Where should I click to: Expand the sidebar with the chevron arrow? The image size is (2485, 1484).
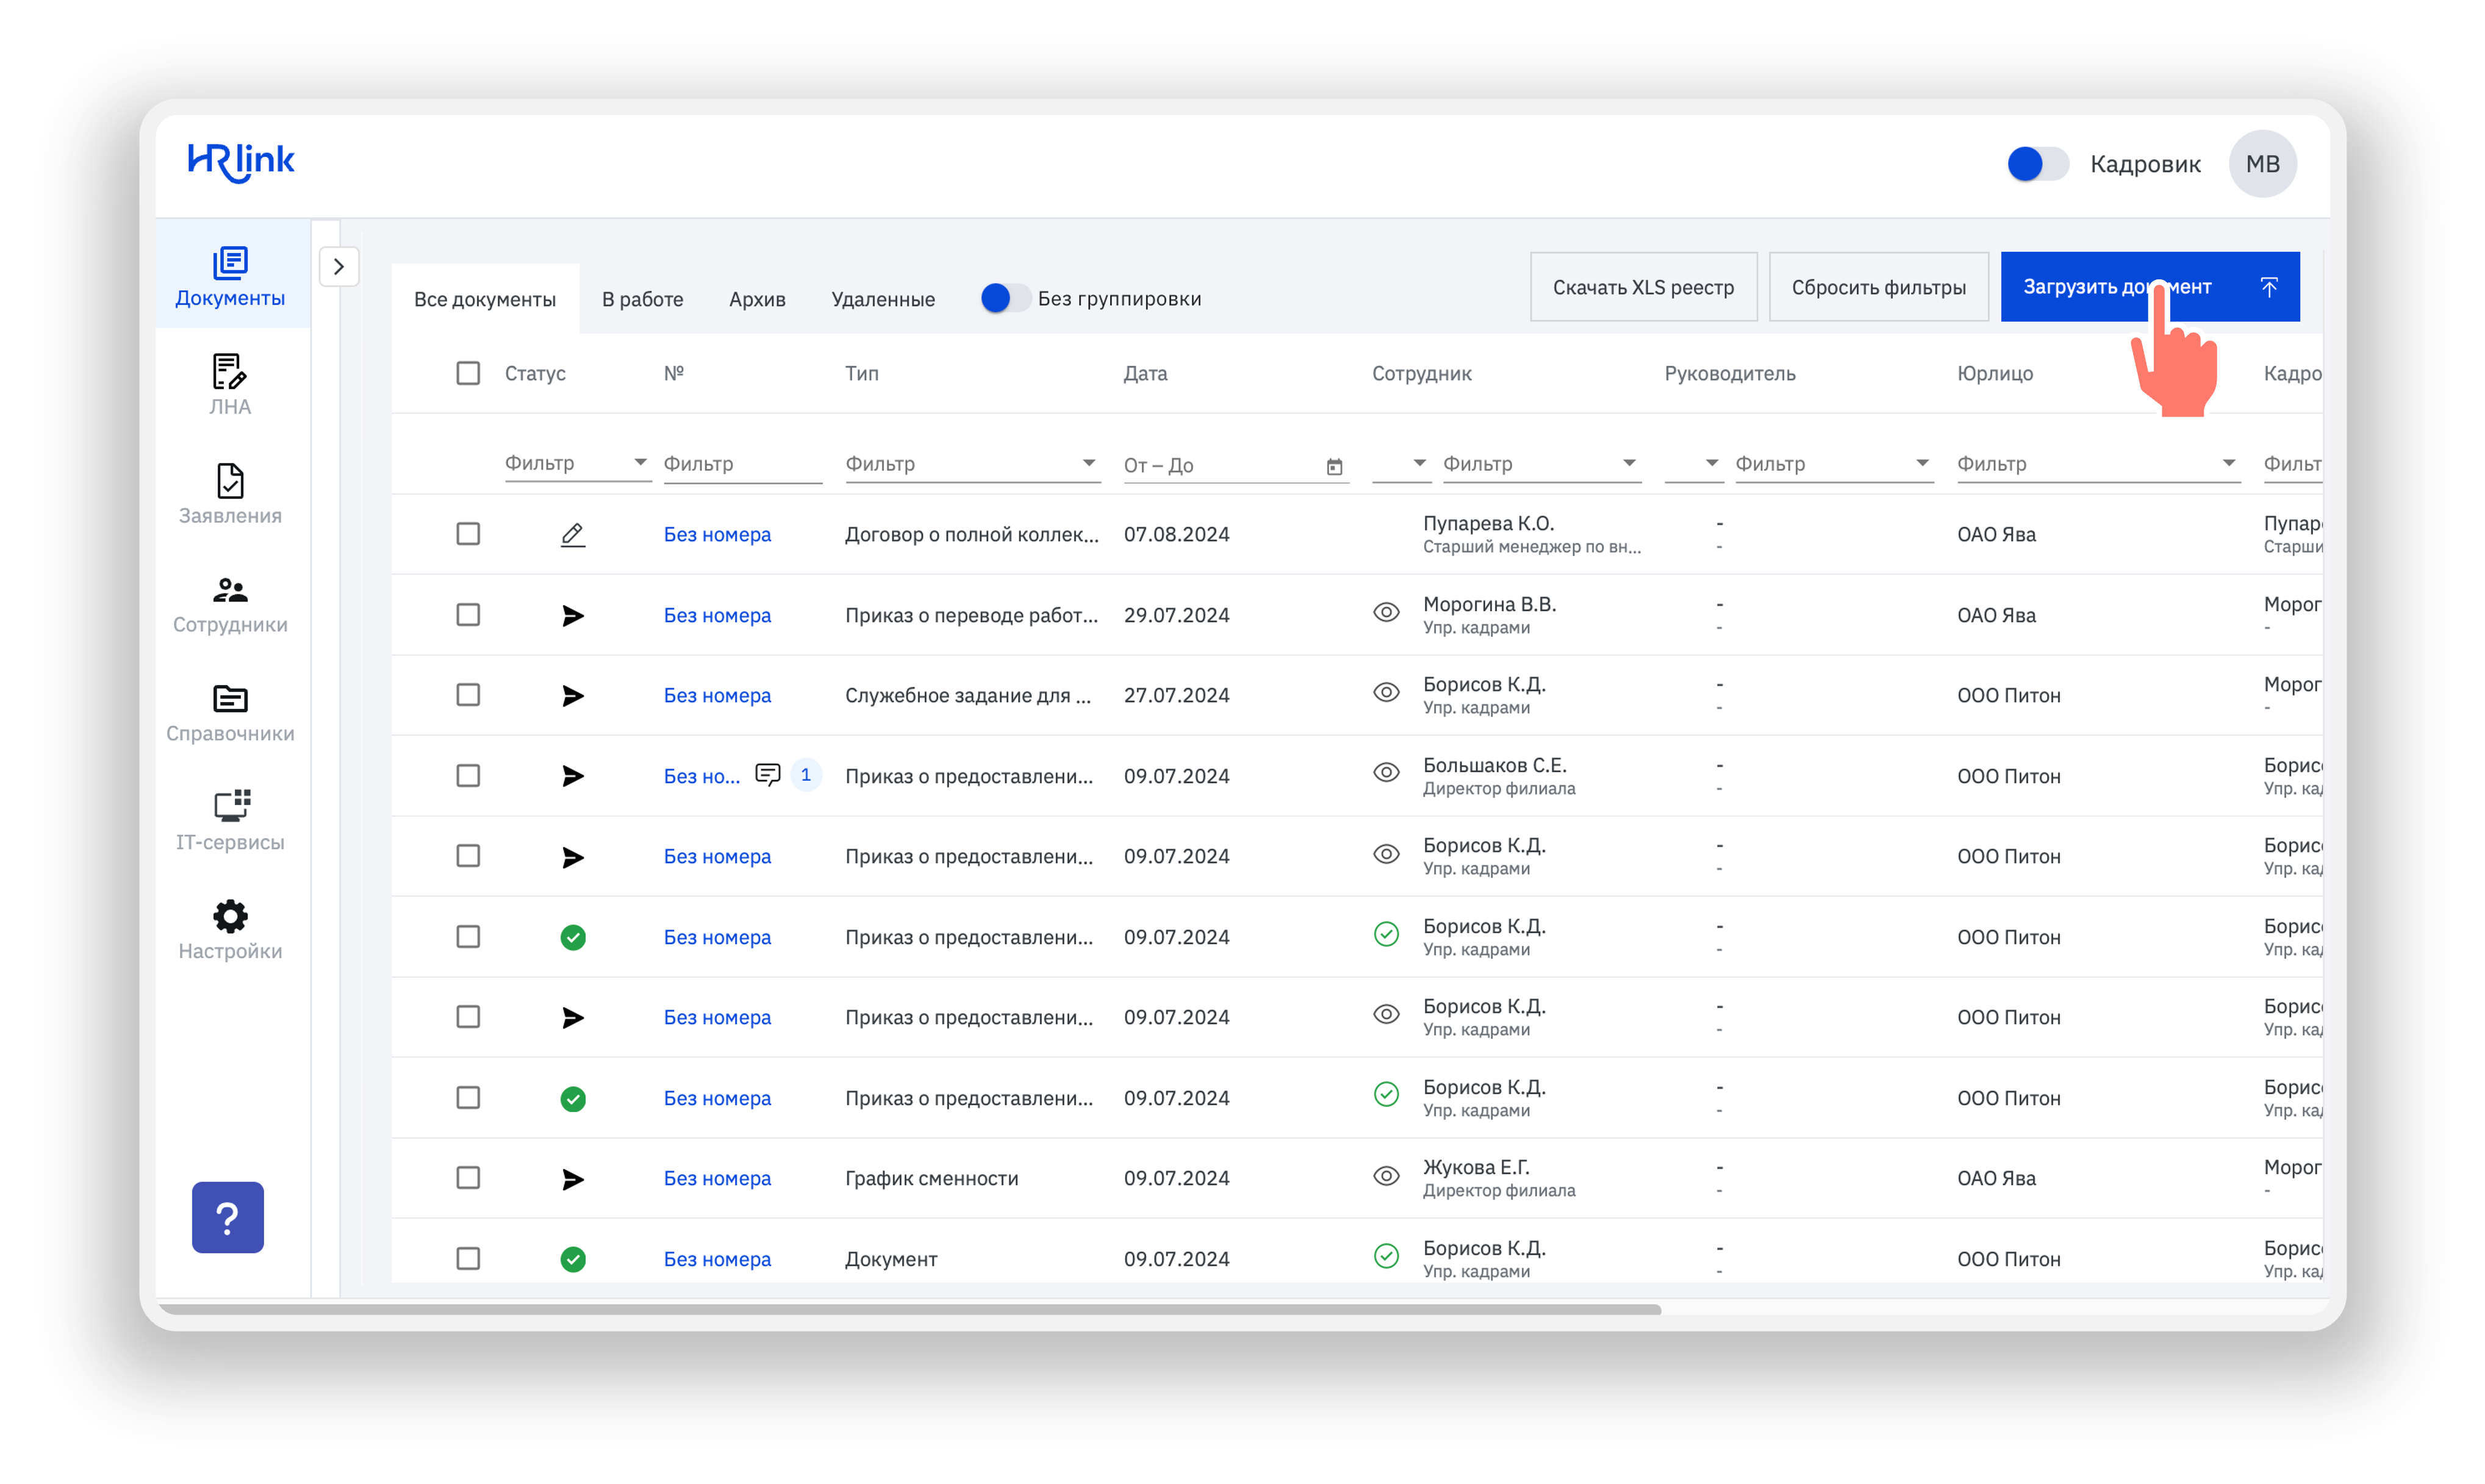click(x=339, y=267)
